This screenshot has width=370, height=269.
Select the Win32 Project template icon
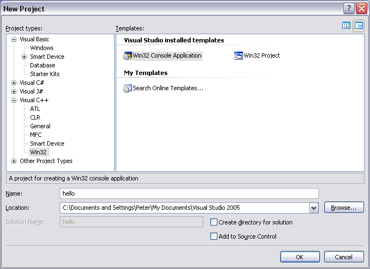tap(238, 55)
